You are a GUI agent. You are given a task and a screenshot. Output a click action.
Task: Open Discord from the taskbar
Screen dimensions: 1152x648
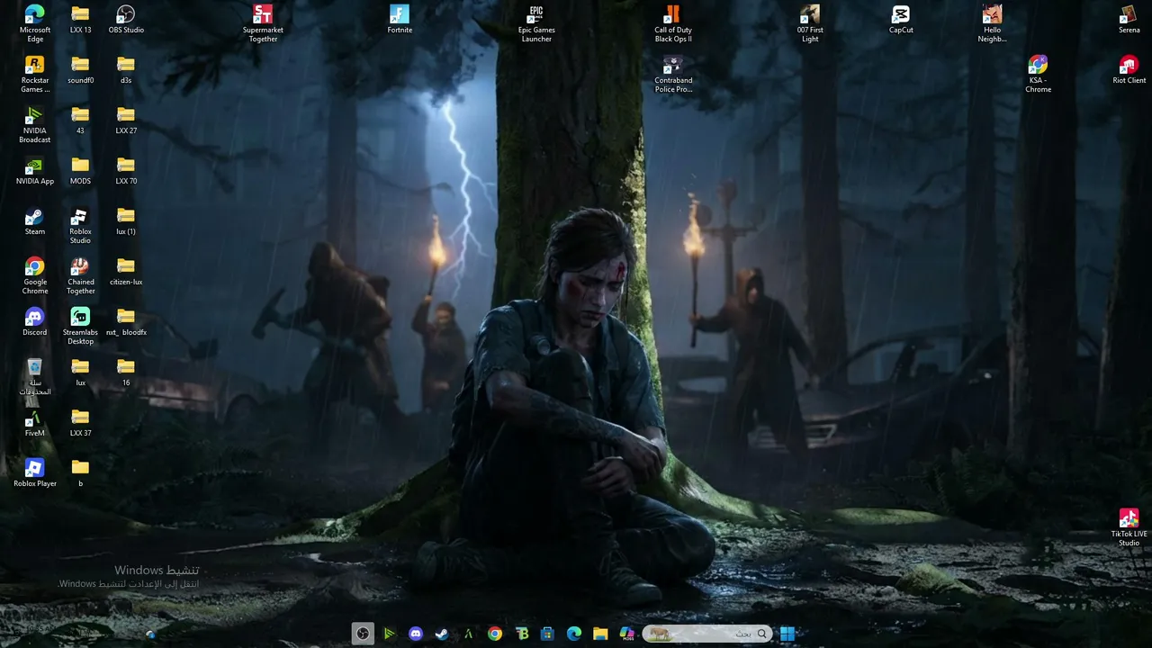[415, 634]
